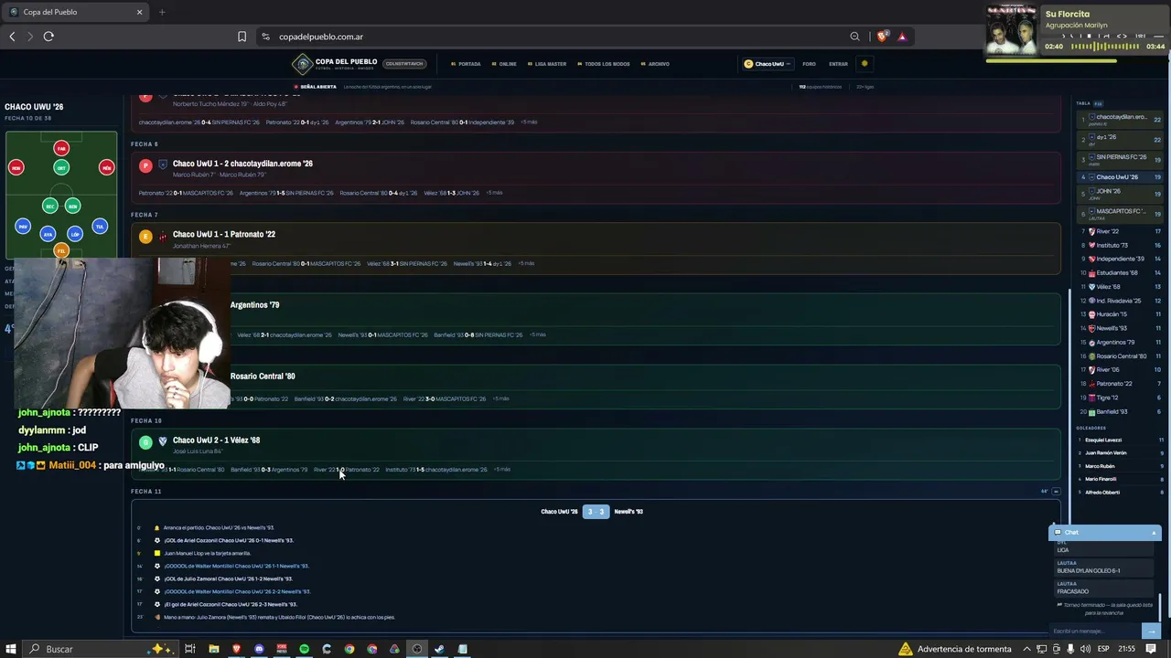Image resolution: width=1171 pixels, height=658 pixels.
Task: Select top scorer Ezequiel Lavezzi
Action: coord(1120,440)
